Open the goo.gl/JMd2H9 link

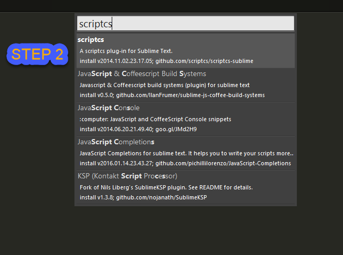click(x=176, y=129)
